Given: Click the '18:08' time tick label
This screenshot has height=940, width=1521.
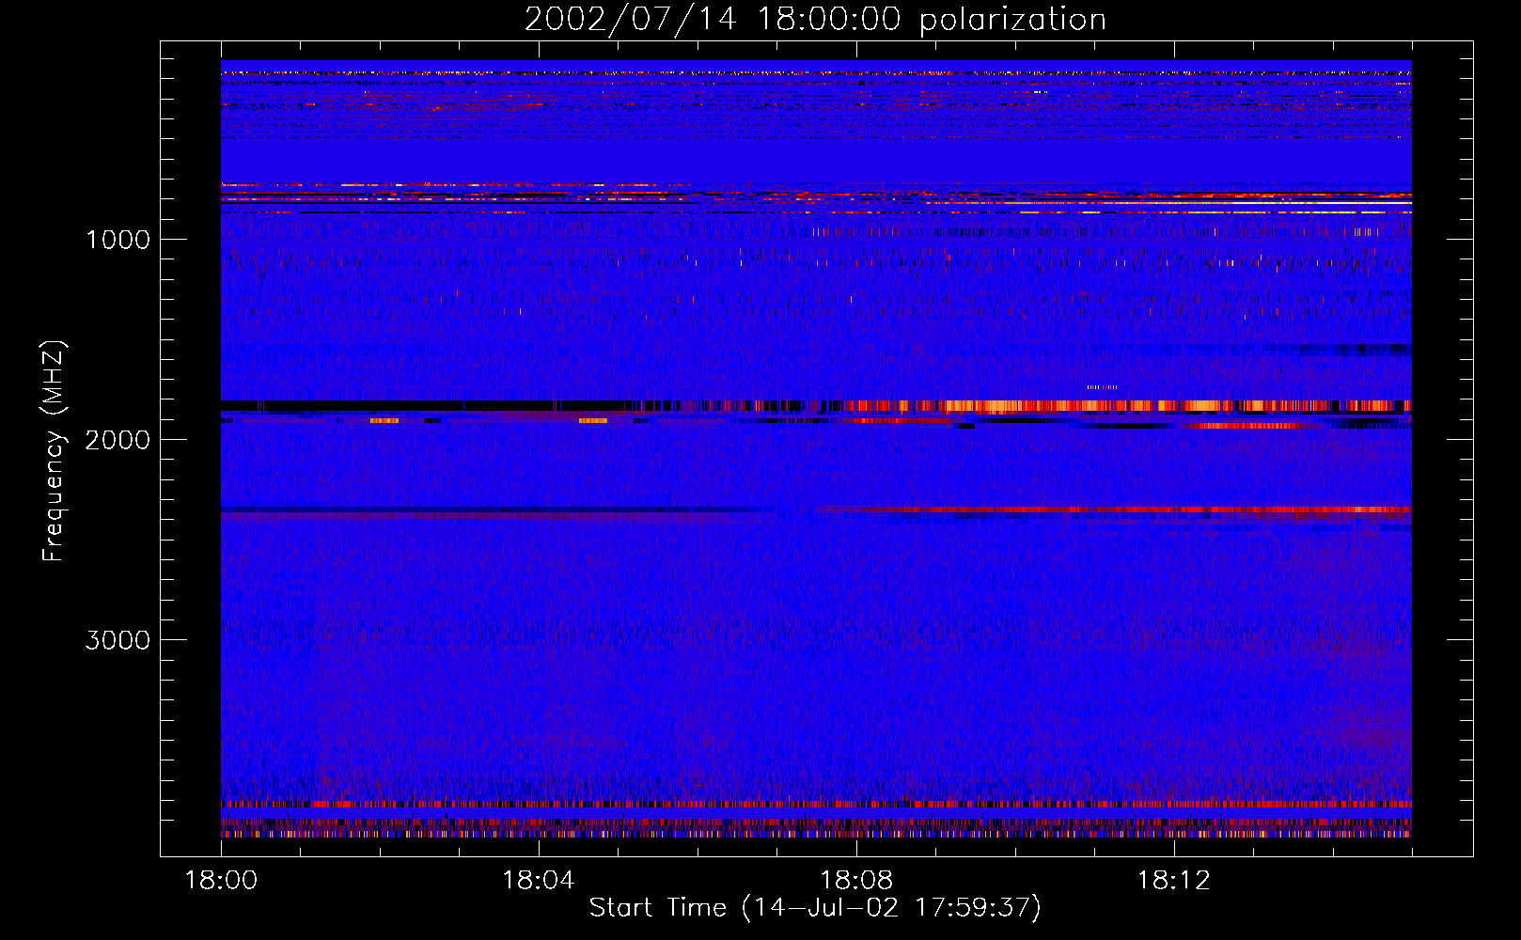Looking at the screenshot, I should (x=856, y=881).
